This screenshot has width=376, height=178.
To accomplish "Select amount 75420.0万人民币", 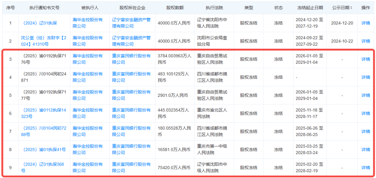I will point(174,168).
